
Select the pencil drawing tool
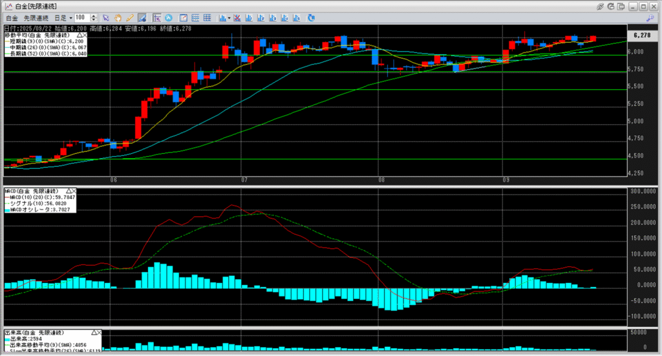pos(129,17)
